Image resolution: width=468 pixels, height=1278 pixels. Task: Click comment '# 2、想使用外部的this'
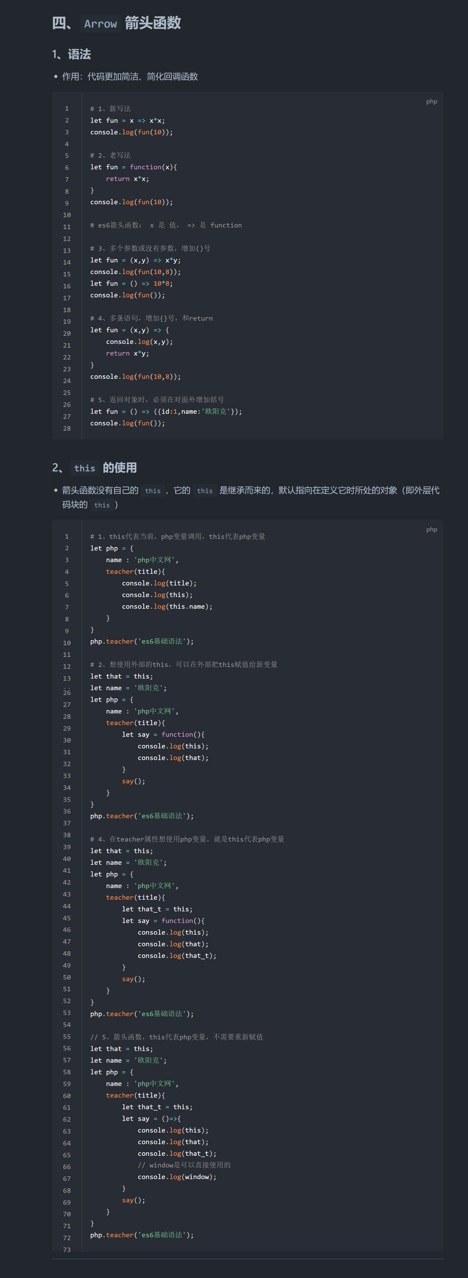[x=184, y=665]
